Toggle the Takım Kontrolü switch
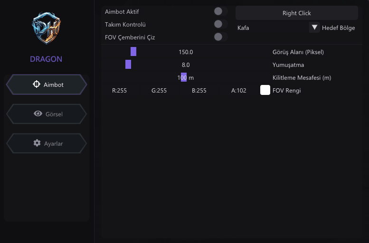The height and width of the screenshot is (243, 369). (220, 24)
